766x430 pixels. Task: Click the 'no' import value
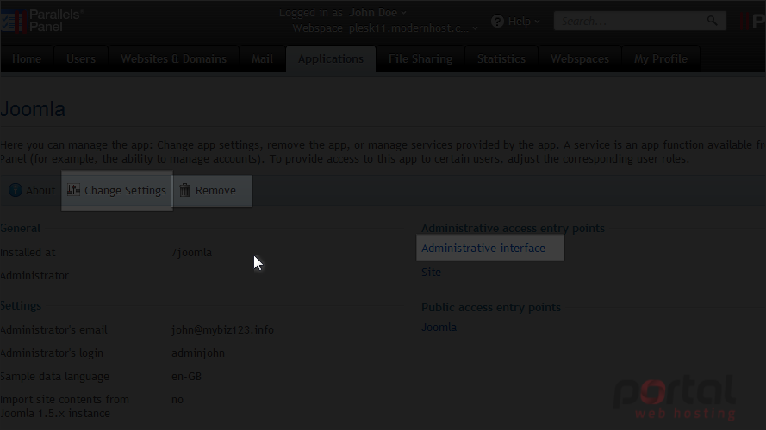tap(177, 400)
